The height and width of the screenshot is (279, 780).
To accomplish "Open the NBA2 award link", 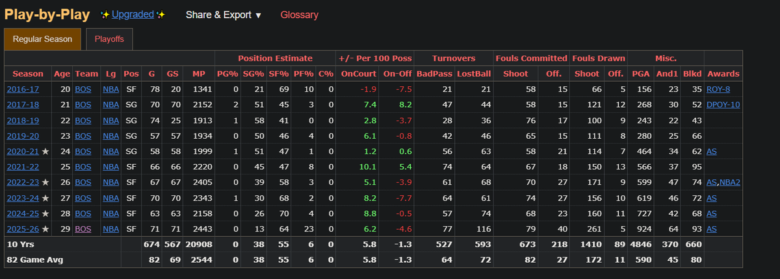I will coord(731,183).
